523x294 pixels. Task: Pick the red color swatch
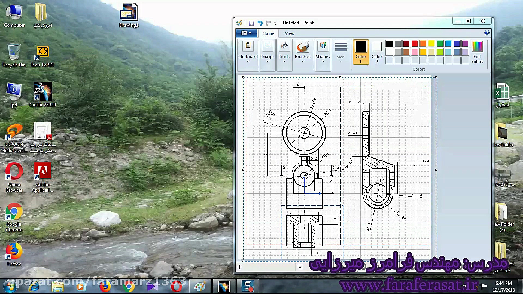pos(415,44)
